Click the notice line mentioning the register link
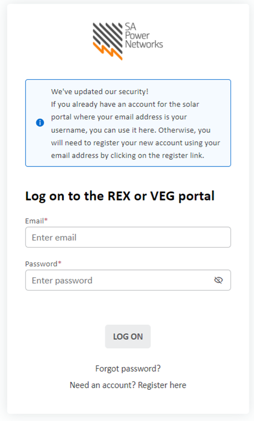This screenshot has height=421, width=254. [128, 155]
